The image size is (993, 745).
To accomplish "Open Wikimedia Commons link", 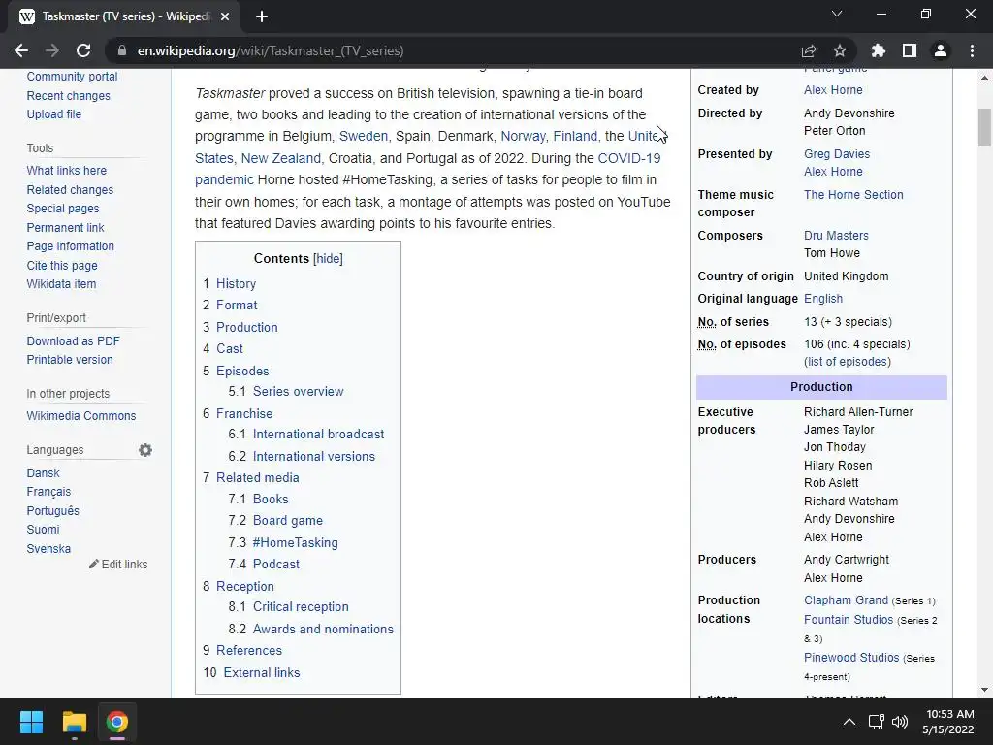I will coord(81,416).
